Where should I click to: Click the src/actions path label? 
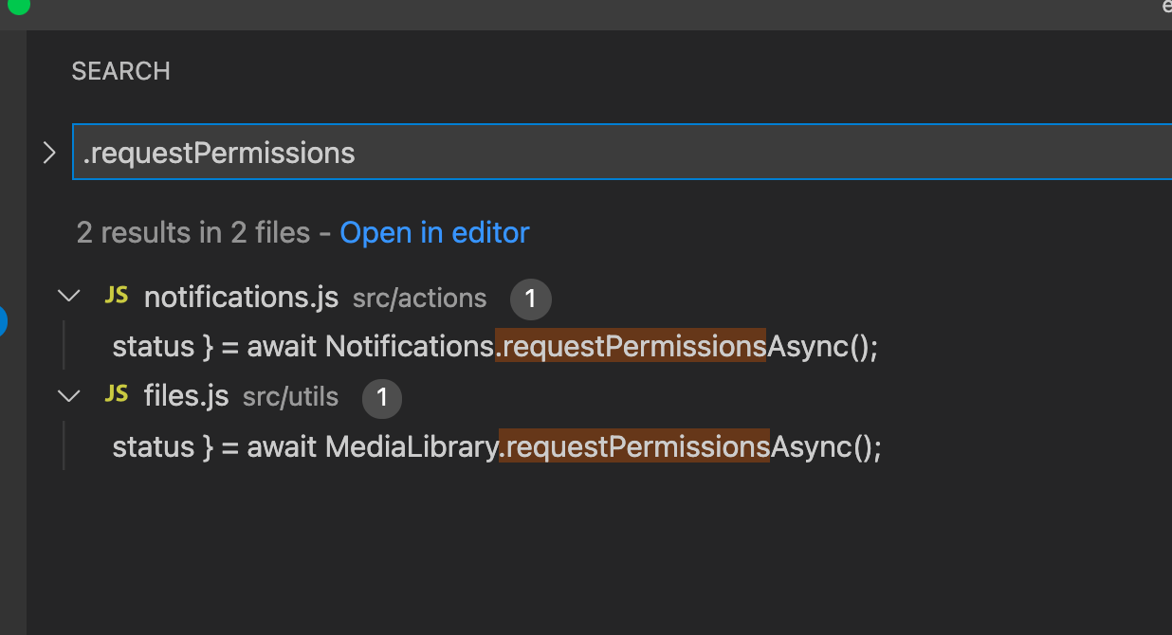pyautogui.click(x=419, y=298)
